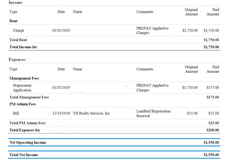The width and height of the screenshot is (226, 161).
Task: Click the Total Rent row label
Action: point(18,40)
